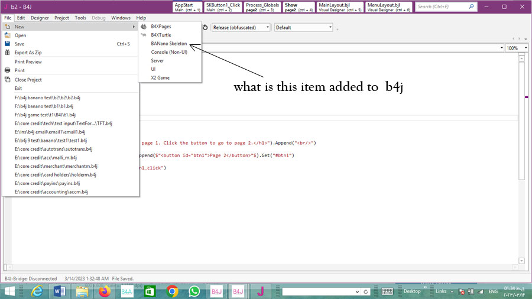The width and height of the screenshot is (532, 299).
Task: Launch Google Chrome from the taskbar
Action: (172, 291)
